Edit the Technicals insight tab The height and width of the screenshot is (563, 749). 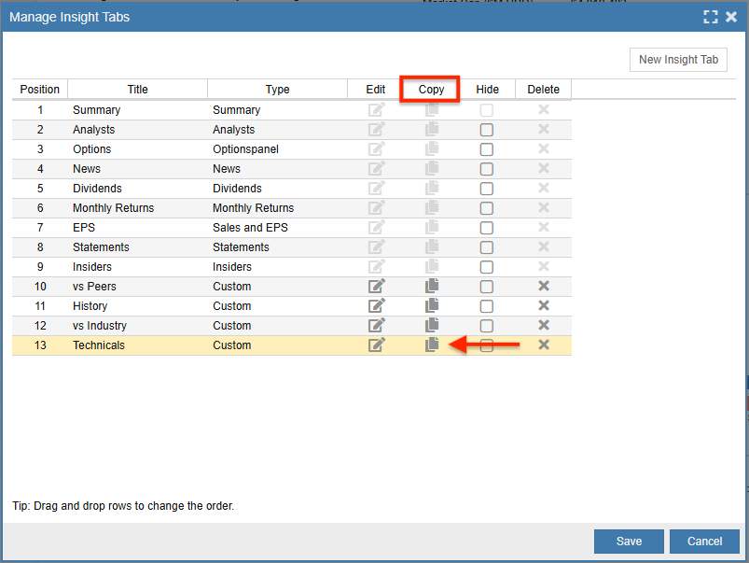click(x=377, y=345)
